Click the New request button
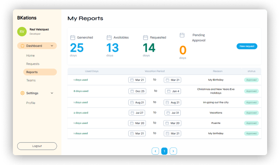Screen dimensions: 280x165 tap(247, 46)
